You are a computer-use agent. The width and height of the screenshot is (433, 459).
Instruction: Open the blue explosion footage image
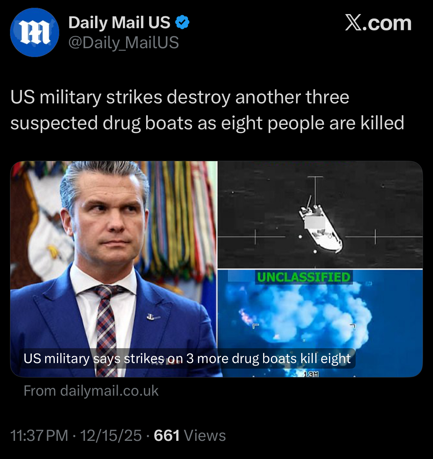(320, 323)
